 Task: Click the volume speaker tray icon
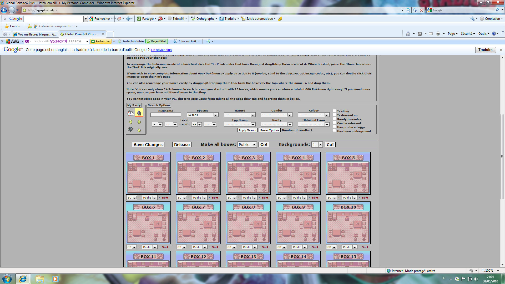pyautogui.click(x=476, y=279)
